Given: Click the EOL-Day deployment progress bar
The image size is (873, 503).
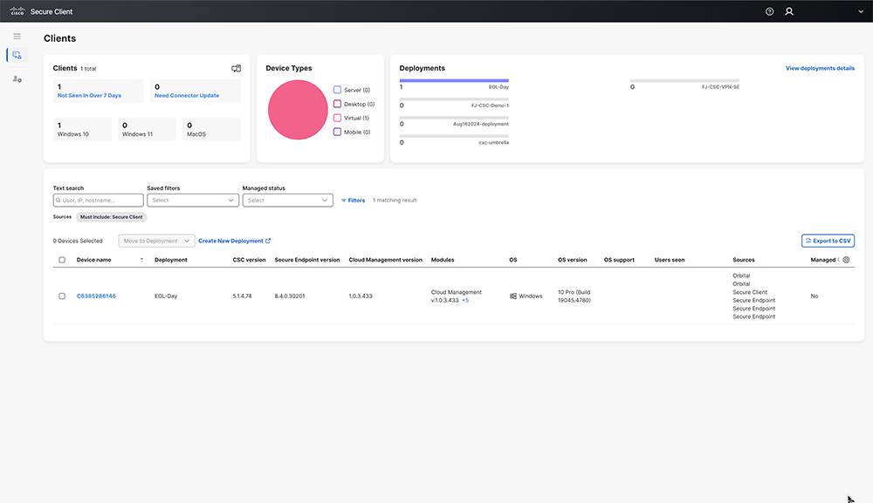Looking at the screenshot, I should pyautogui.click(x=454, y=80).
